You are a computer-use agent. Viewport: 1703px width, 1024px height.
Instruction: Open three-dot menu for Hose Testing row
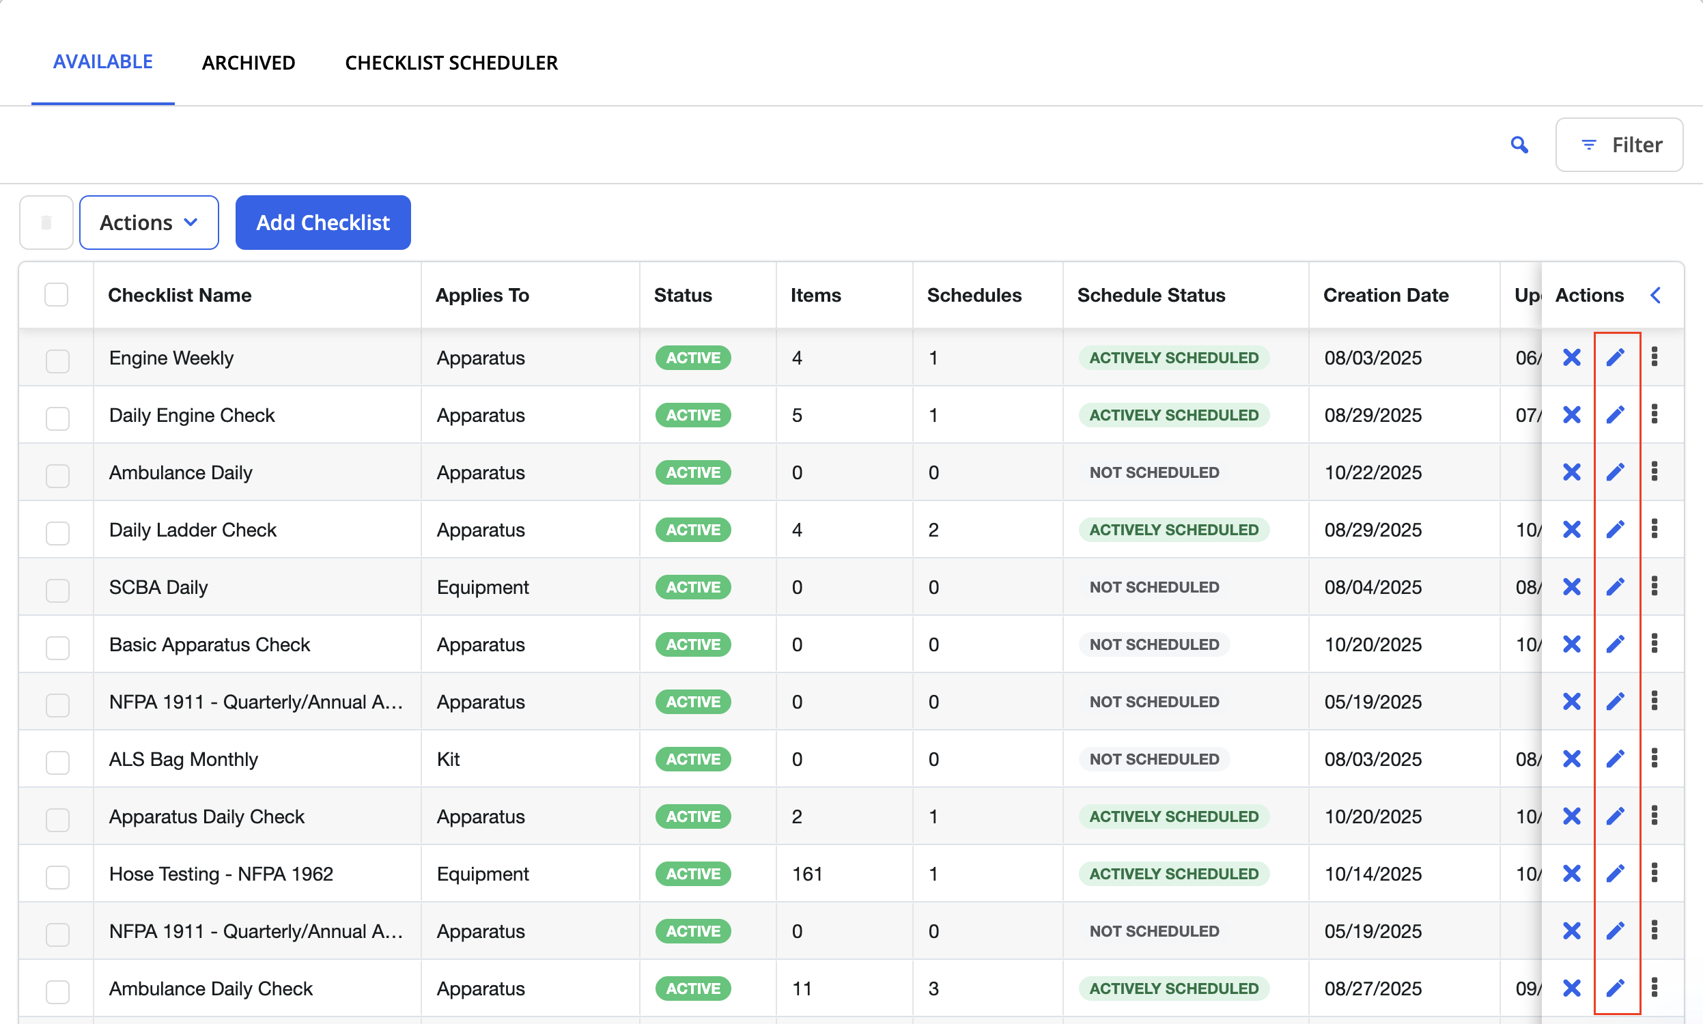coord(1654,873)
